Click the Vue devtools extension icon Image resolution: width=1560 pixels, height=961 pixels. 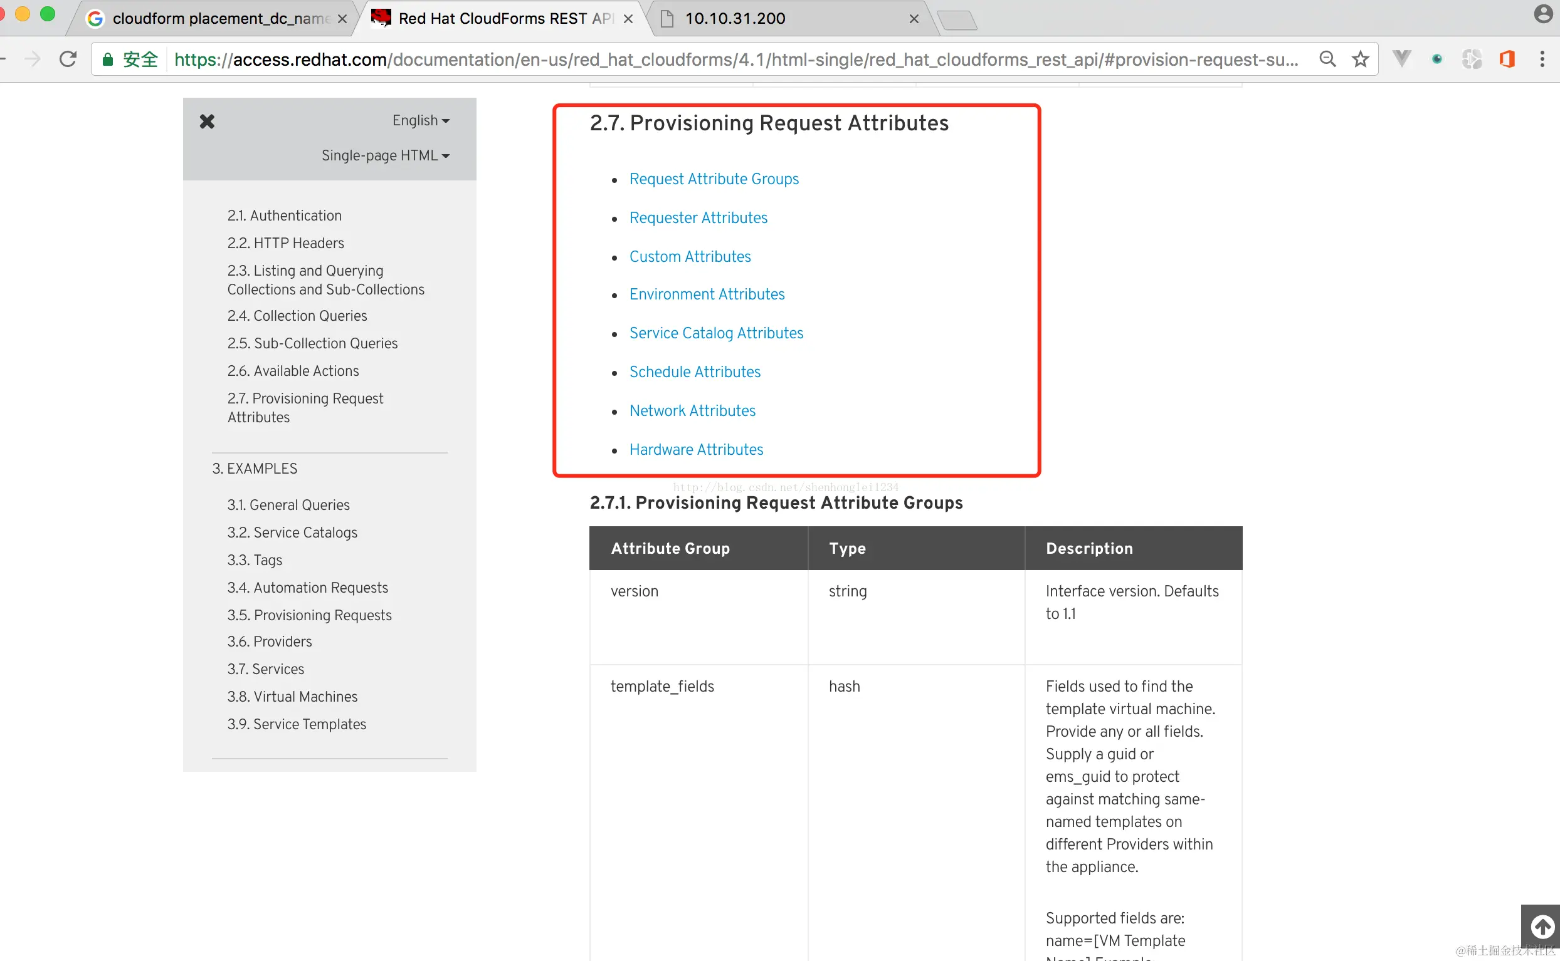click(x=1401, y=59)
